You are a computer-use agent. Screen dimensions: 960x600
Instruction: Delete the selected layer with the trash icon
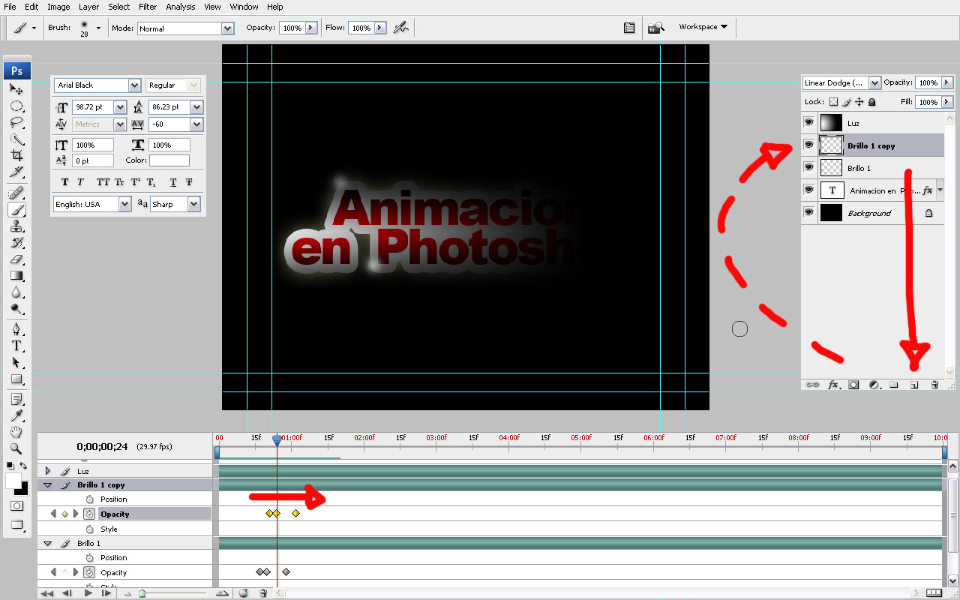[934, 385]
